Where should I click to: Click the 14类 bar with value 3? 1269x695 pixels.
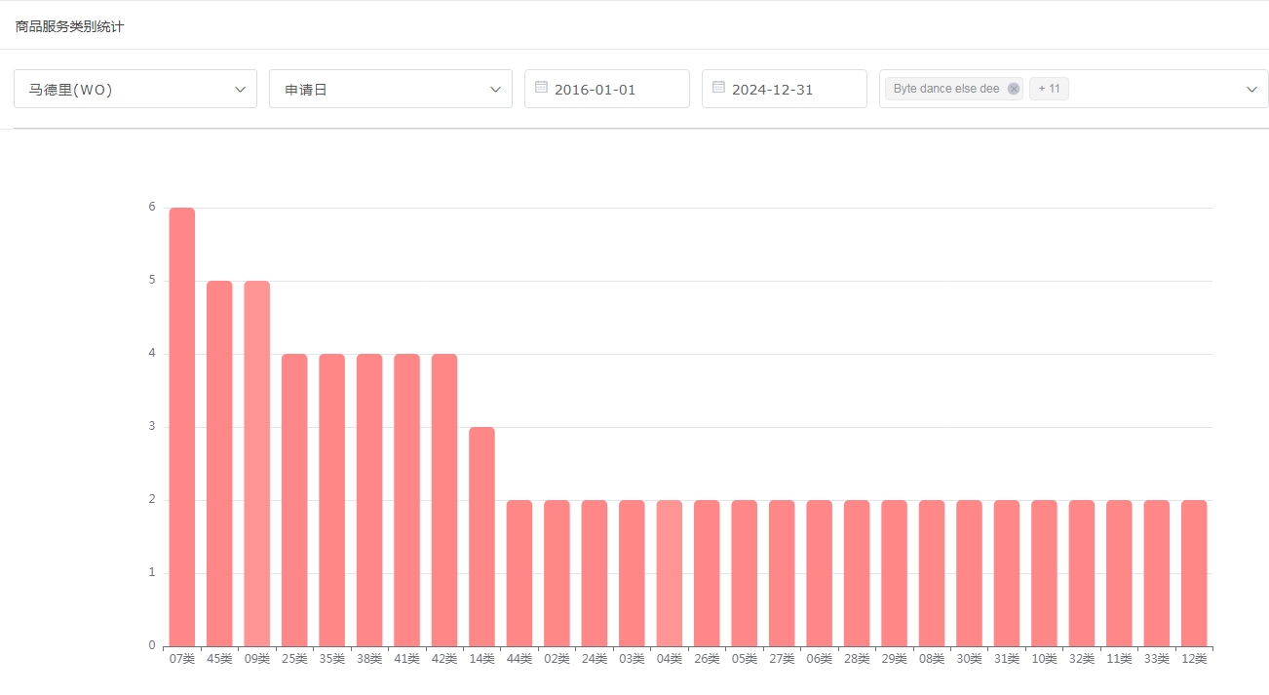pos(481,536)
